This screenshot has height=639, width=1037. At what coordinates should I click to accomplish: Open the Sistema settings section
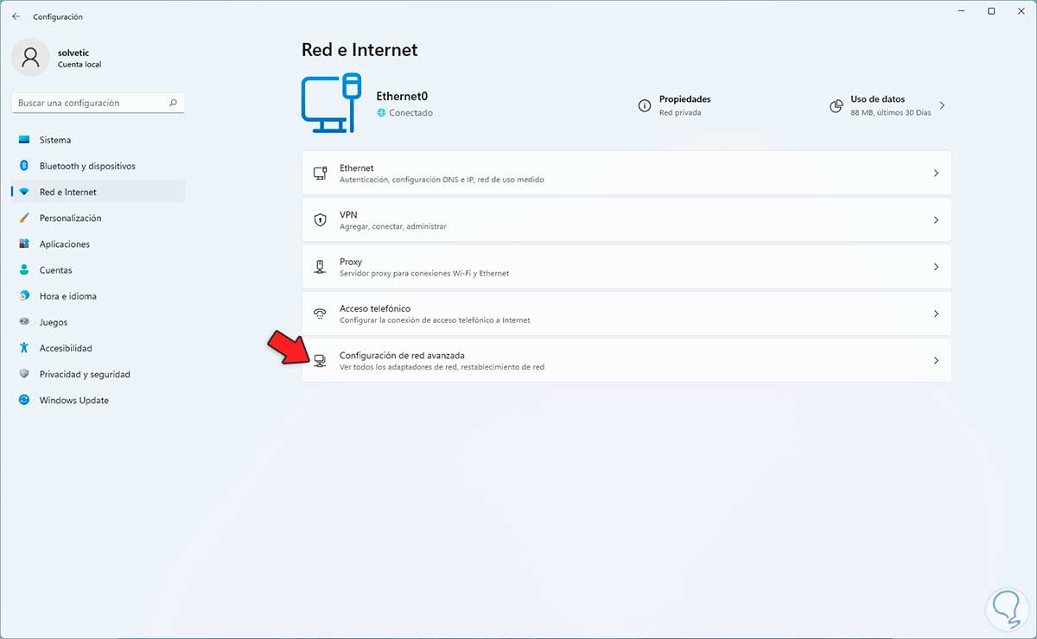point(99,140)
